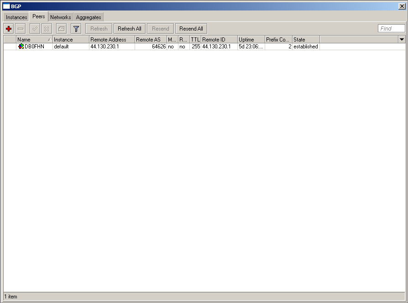Screen dimensions: 408x303
Task: Click the X Disable peer icon
Action: [47, 29]
